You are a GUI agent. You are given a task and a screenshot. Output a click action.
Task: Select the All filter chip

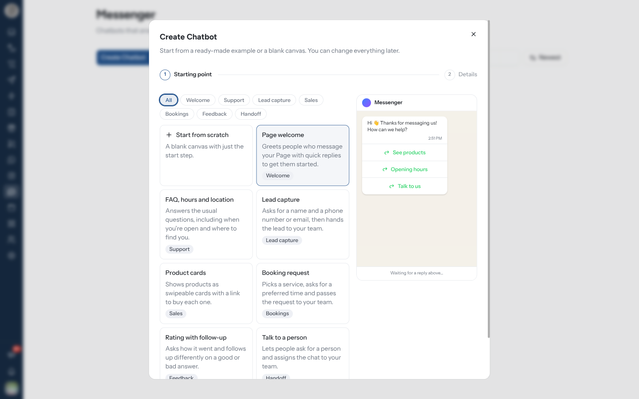click(169, 100)
